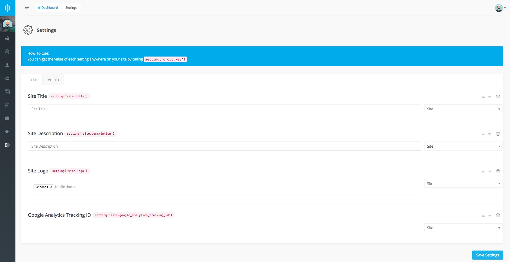Move Site Logo setting up
This screenshot has width=510, height=262.
tap(483, 171)
